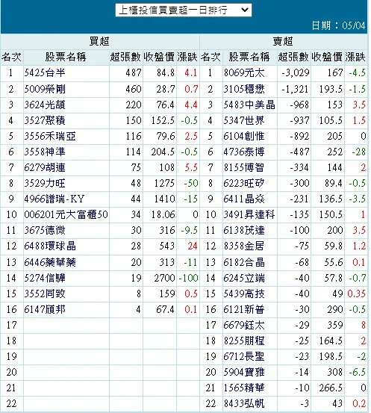The height and width of the screenshot is (413, 371).
Task: Click the 賣超 section header
Action: [283, 41]
